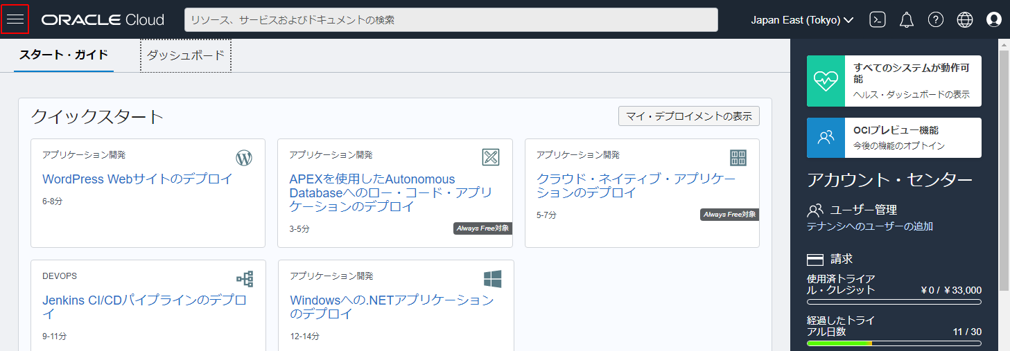
Task: Click the アカウント・センター heading
Action: [890, 180]
